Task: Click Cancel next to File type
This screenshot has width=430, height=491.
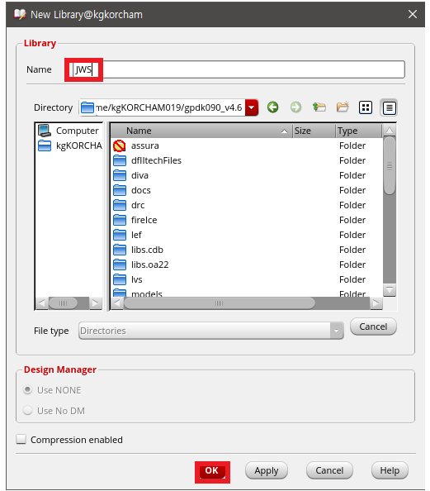Action: 373,327
